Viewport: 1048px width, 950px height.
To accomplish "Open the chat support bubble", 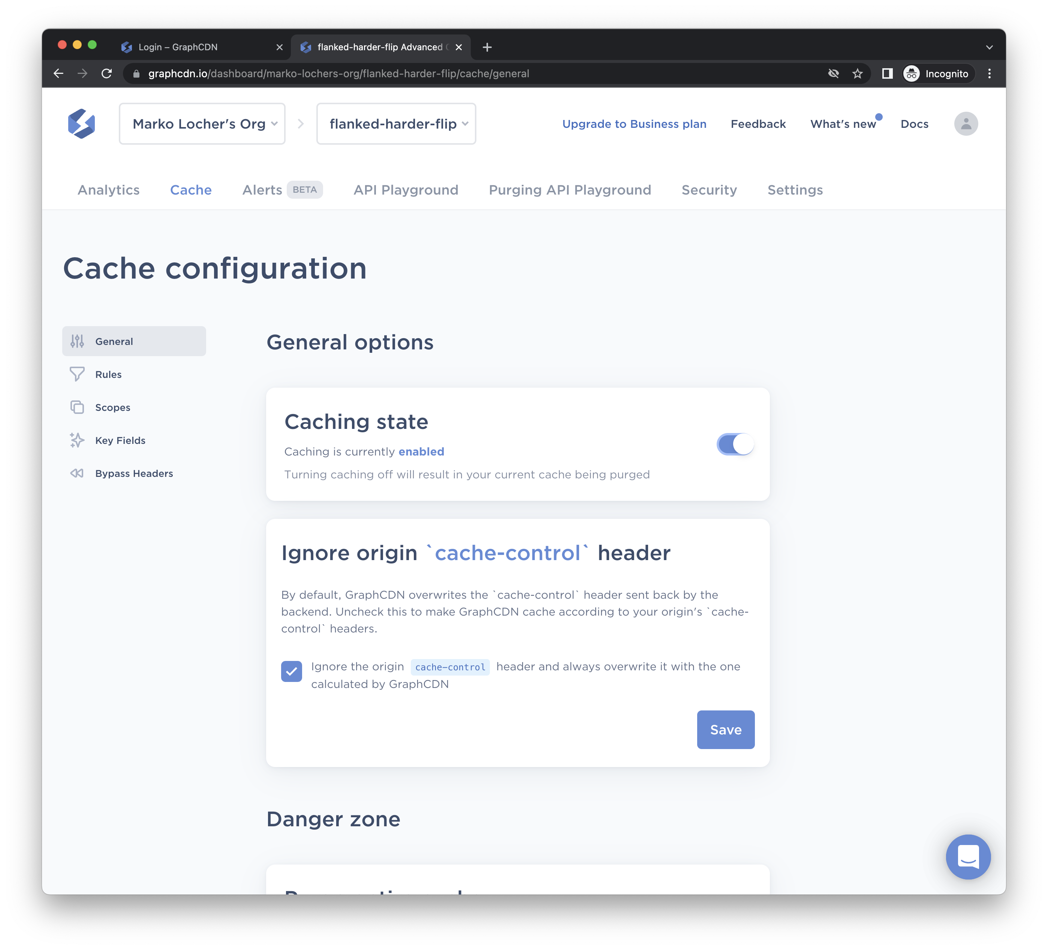I will [968, 856].
